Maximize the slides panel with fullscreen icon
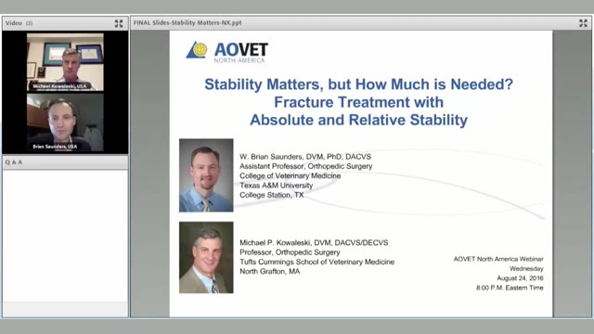The height and width of the screenshot is (334, 594). [583, 23]
